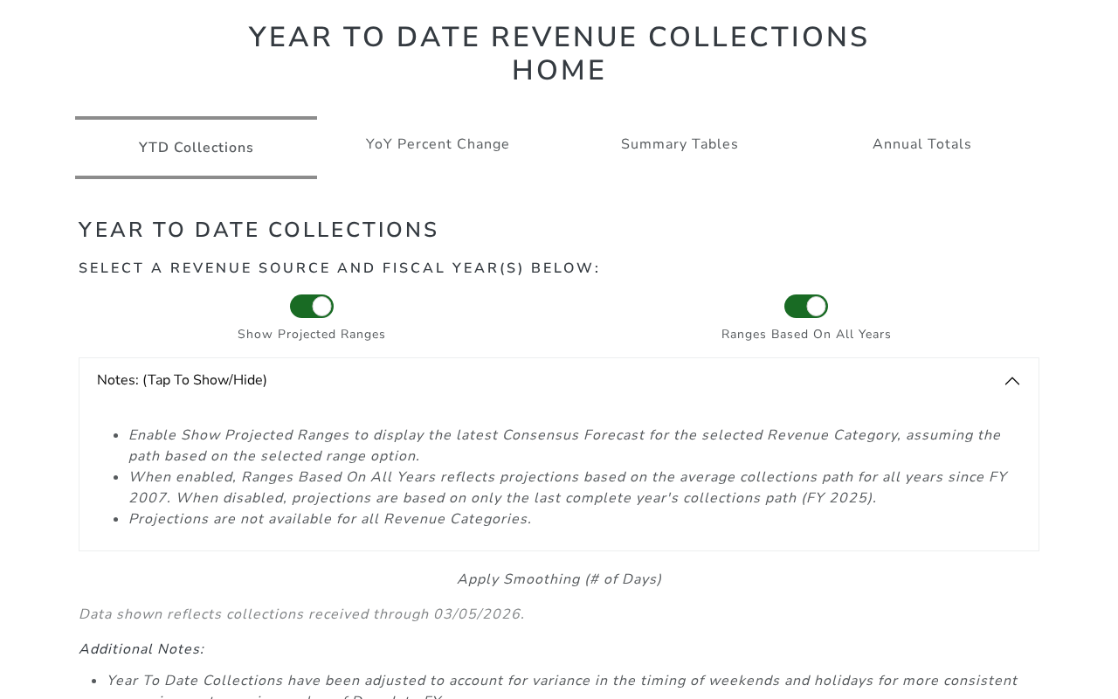
Task: Click the Select A Revenue Source heading
Action: point(339,268)
